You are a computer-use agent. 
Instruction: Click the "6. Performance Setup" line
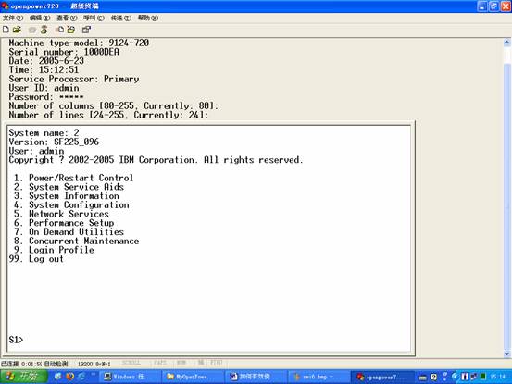(x=64, y=223)
